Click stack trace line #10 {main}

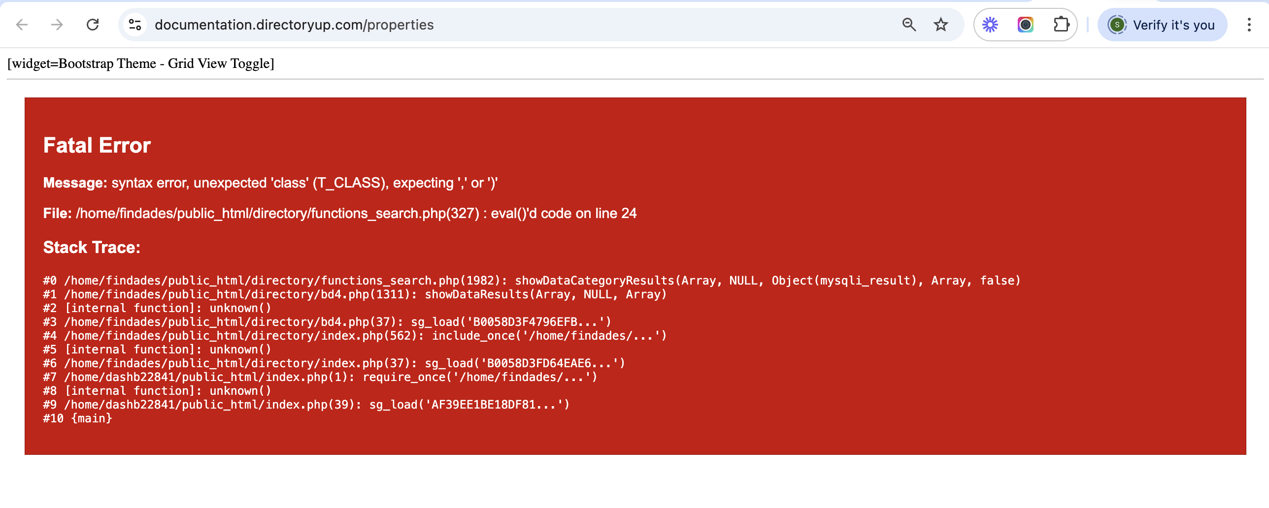point(78,418)
